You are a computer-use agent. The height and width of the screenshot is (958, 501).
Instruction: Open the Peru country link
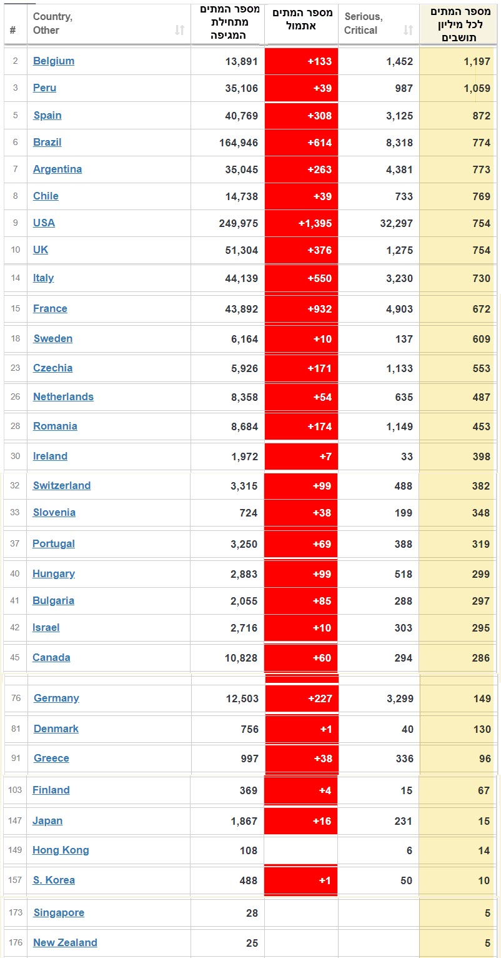[x=44, y=88]
